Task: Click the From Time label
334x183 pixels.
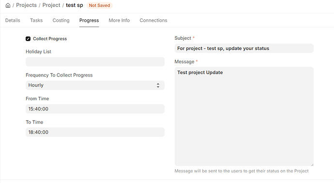Action: 37,99
